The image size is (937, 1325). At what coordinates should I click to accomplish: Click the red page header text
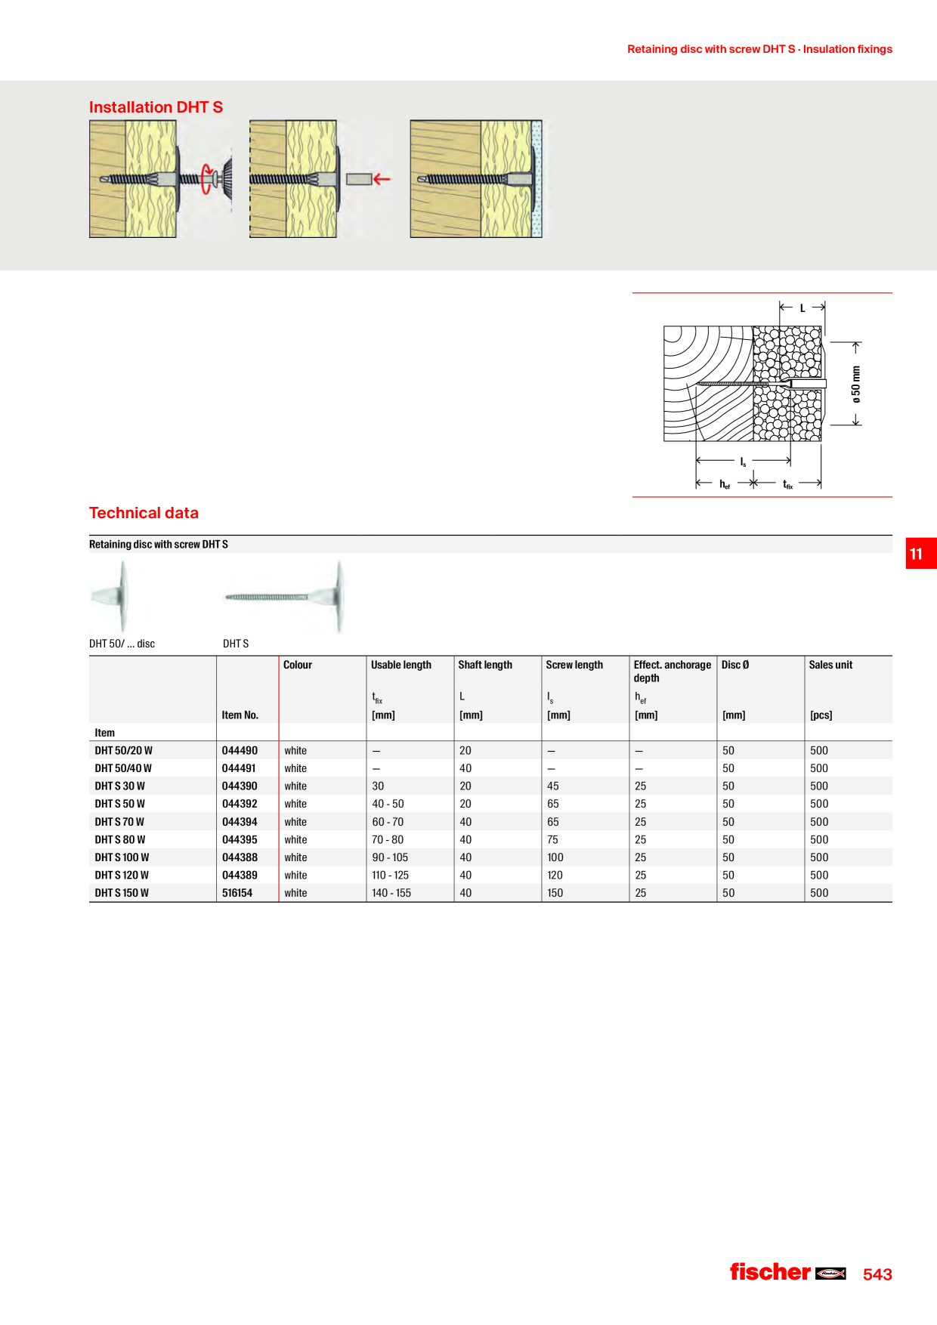(x=759, y=49)
